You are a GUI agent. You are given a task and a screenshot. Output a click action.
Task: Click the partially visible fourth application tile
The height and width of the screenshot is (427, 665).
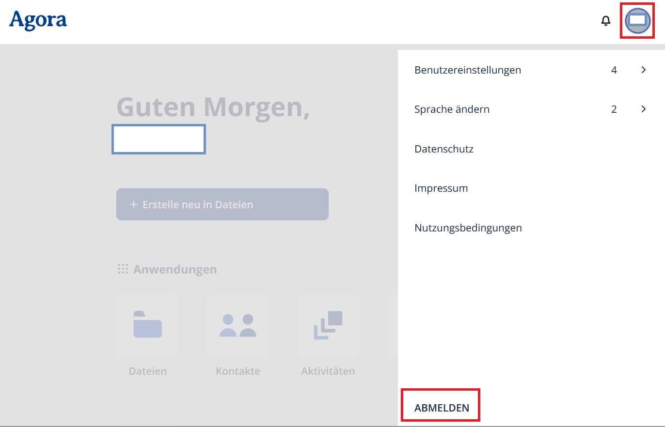pyautogui.click(x=393, y=325)
